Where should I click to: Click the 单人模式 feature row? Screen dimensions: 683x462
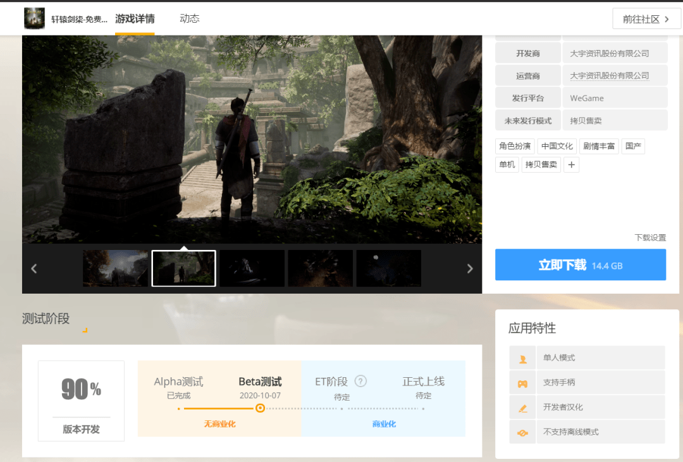[x=587, y=358]
